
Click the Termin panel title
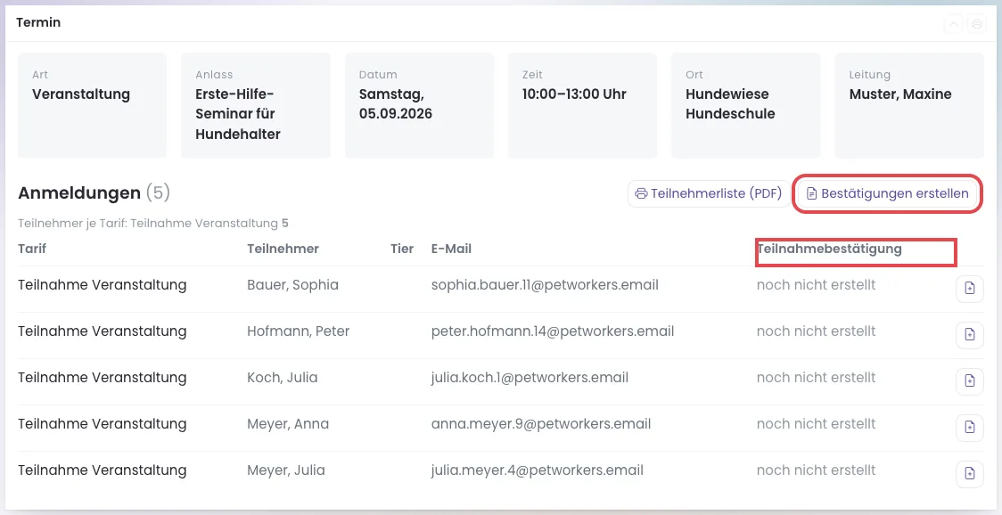pos(38,22)
